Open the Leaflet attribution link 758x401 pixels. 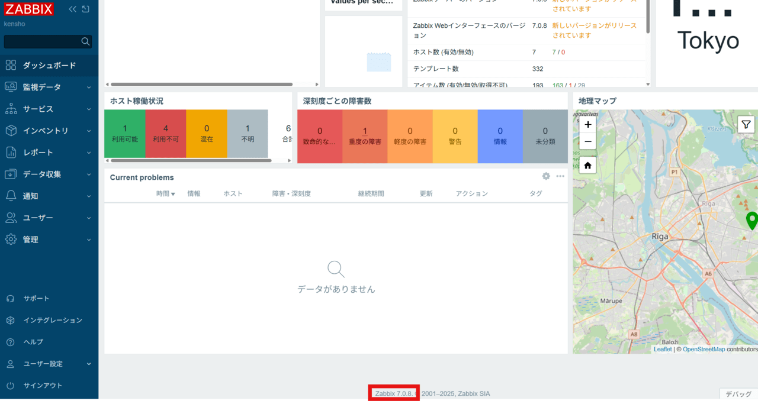pyautogui.click(x=663, y=350)
